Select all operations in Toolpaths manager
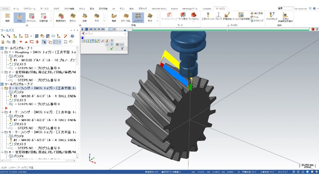The height and width of the screenshot is (180, 319). click(3, 36)
